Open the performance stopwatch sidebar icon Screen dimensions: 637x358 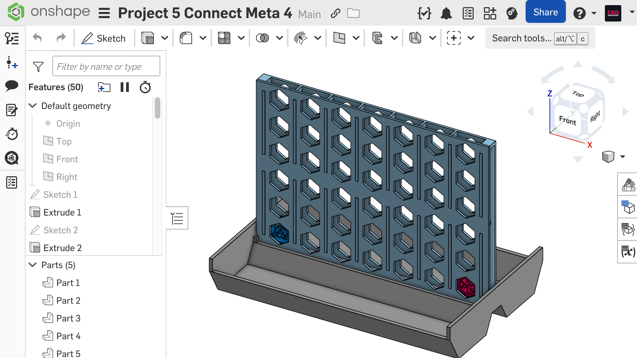tap(12, 134)
